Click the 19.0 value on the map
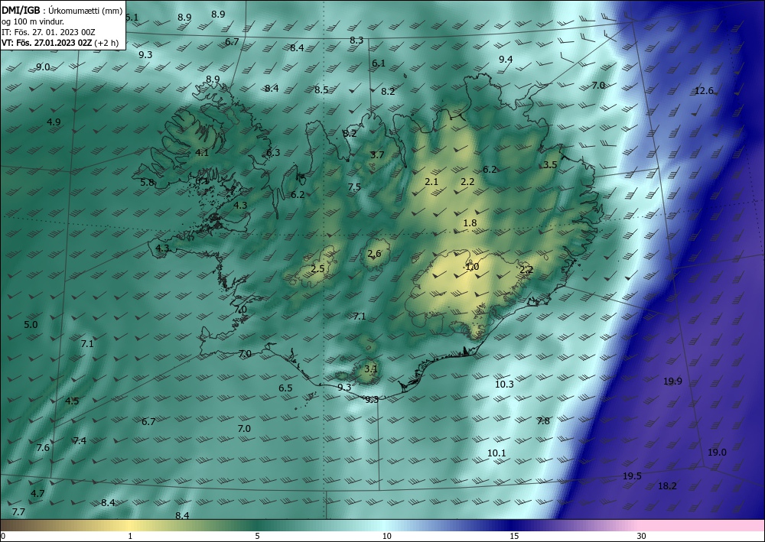This screenshot has height=542, width=765. (718, 453)
